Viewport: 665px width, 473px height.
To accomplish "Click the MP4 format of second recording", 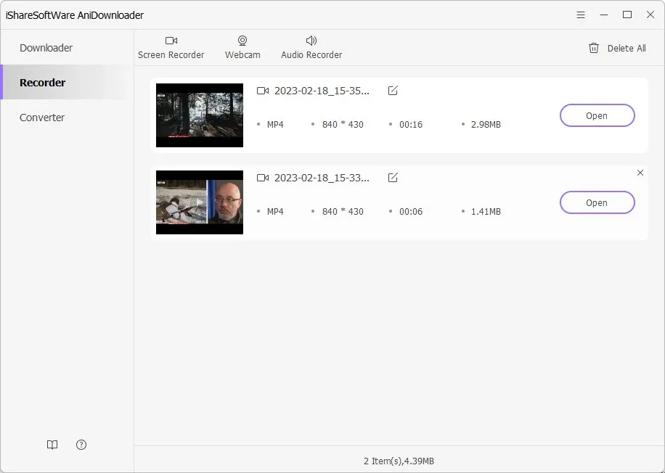I will pos(275,212).
